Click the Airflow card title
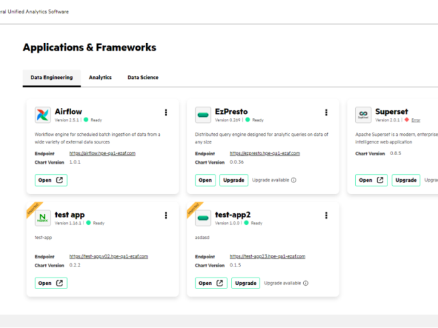 coord(68,111)
